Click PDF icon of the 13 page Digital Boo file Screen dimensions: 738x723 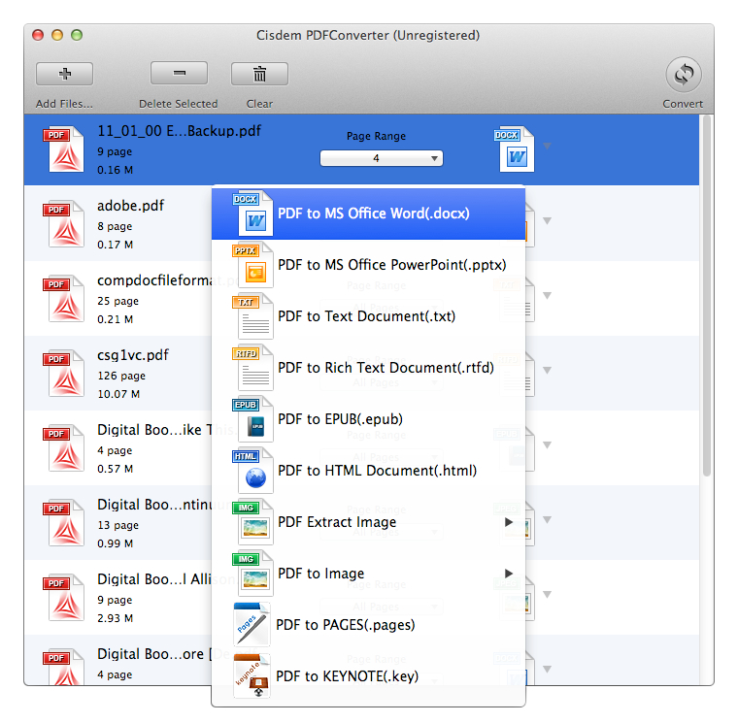point(64,523)
